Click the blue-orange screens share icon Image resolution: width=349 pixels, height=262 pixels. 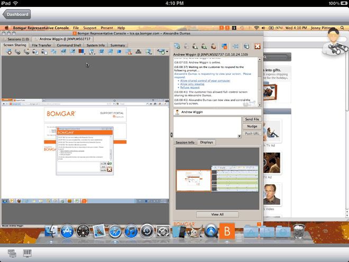click(224, 46)
